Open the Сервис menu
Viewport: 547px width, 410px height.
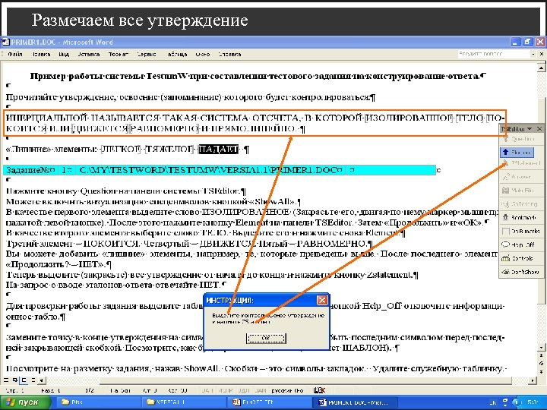point(147,55)
